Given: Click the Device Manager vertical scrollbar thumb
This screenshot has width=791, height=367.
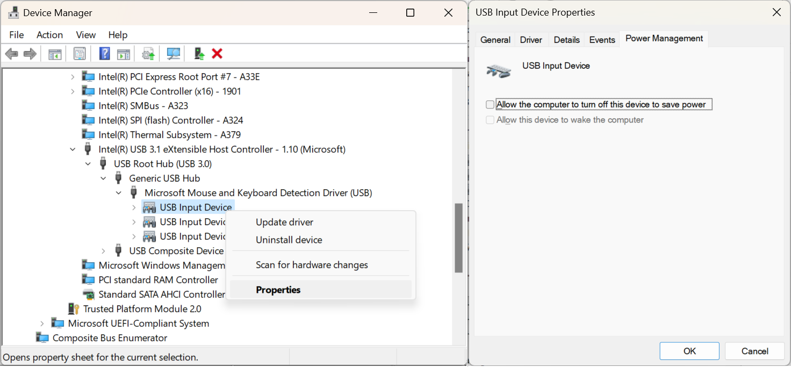Looking at the screenshot, I should [x=458, y=238].
